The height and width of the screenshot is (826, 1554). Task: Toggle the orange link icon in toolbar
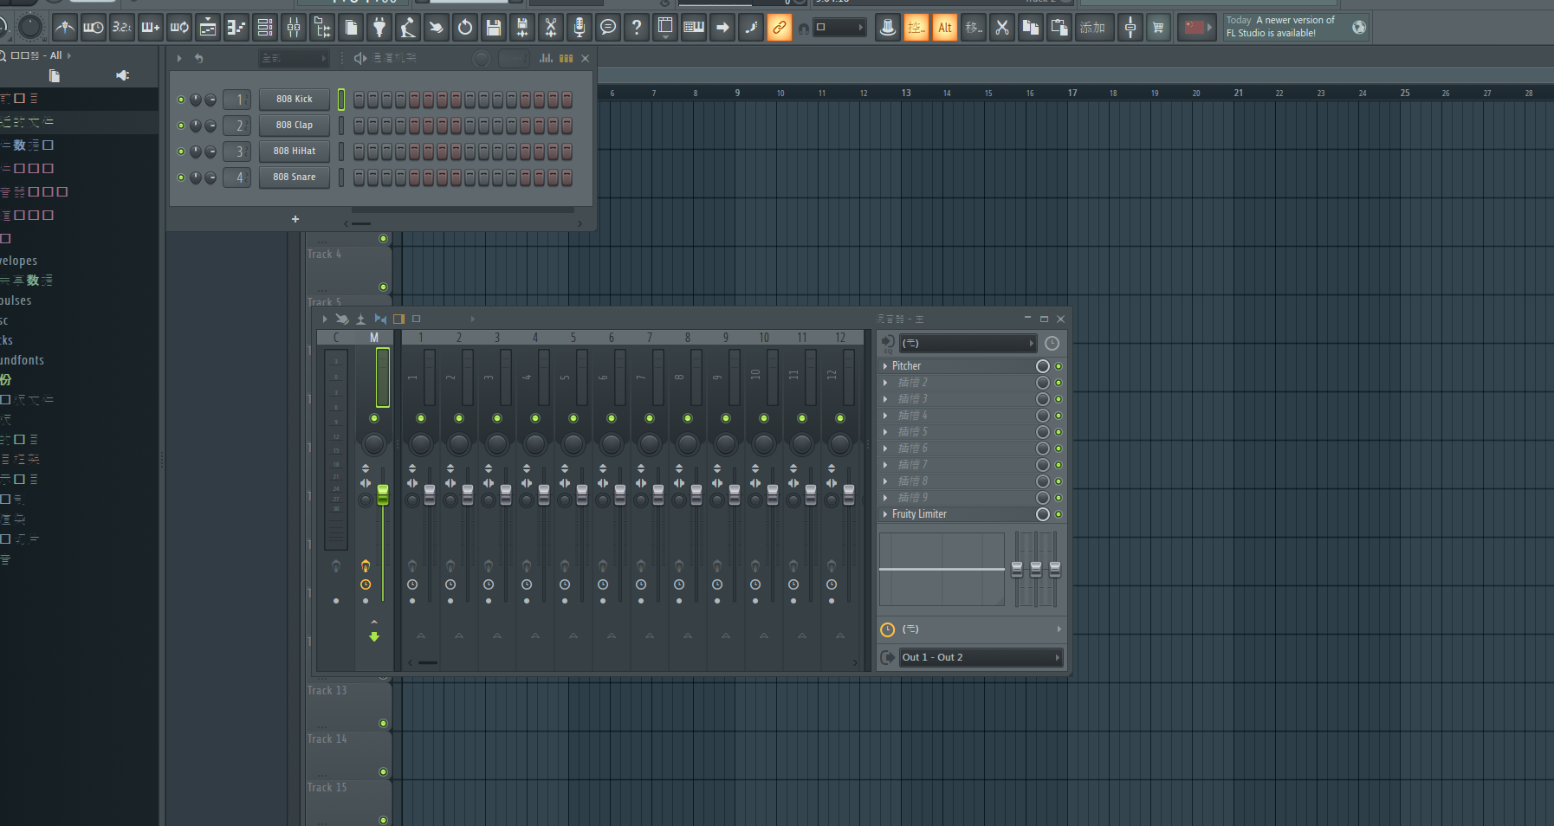click(x=780, y=28)
